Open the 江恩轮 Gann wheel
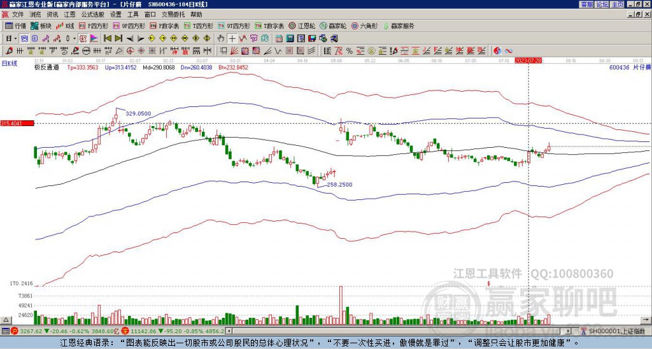Screen dimensions: 652x349 click(302, 25)
